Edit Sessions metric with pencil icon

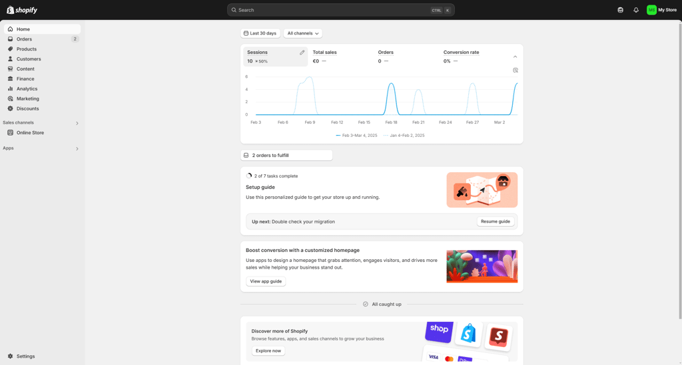pyautogui.click(x=302, y=53)
